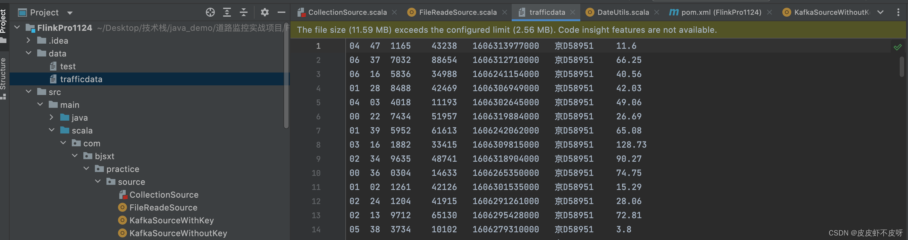Select the test file in data folder
The width and height of the screenshot is (908, 240).
pos(68,66)
